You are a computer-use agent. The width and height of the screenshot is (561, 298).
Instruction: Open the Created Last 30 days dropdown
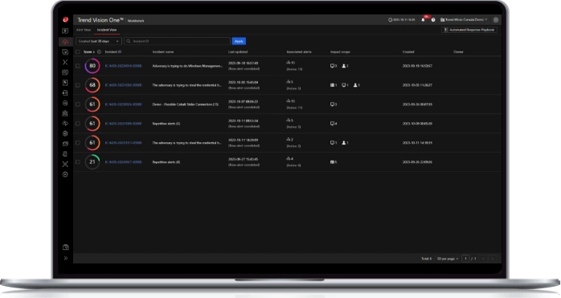pos(98,41)
